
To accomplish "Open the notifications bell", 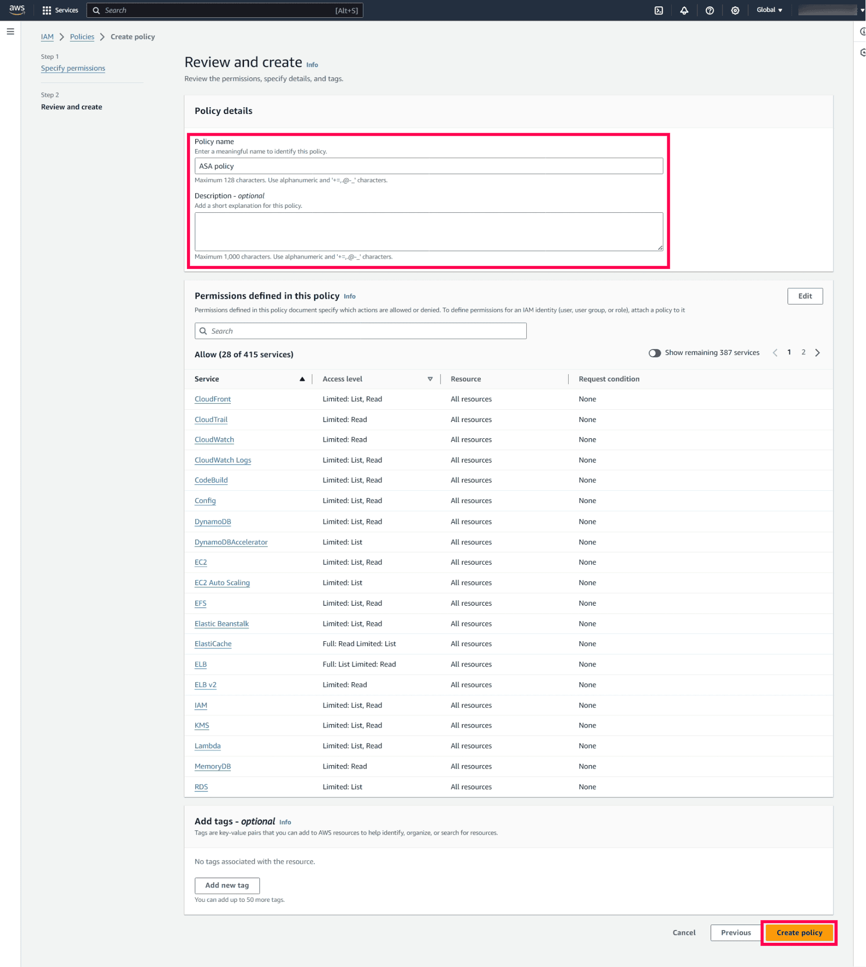I will click(x=685, y=10).
